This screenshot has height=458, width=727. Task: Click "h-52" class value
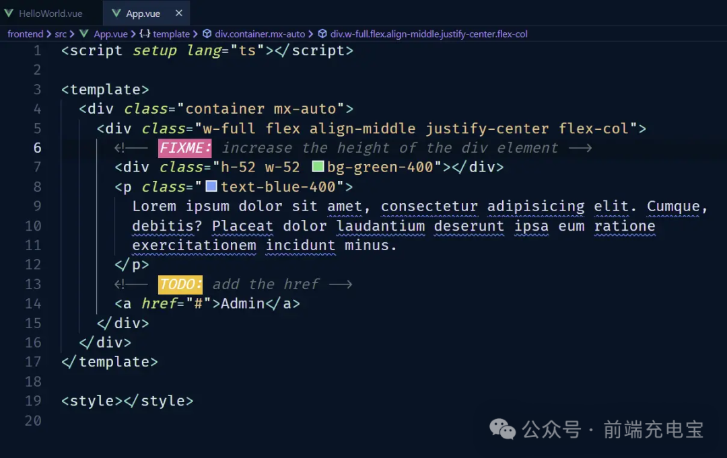point(238,167)
